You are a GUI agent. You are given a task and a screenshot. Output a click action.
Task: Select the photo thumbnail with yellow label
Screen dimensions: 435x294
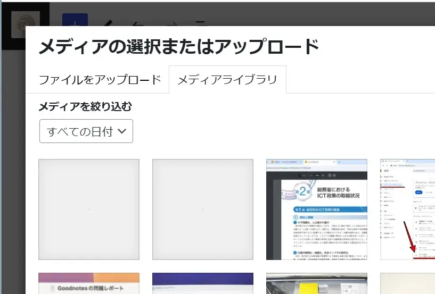(317, 283)
